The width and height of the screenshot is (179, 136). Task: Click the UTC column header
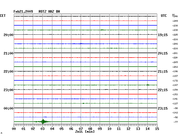click(x=164, y=16)
